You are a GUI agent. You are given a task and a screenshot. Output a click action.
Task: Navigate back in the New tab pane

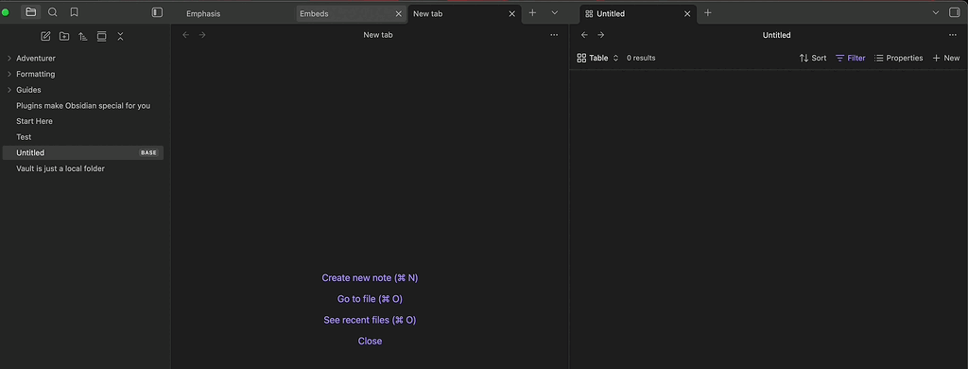[186, 35]
